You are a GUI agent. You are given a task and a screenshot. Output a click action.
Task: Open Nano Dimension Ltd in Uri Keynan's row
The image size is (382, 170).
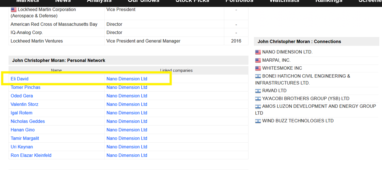(127, 147)
